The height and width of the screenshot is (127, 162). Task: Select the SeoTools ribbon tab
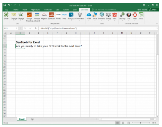tap(84, 10)
